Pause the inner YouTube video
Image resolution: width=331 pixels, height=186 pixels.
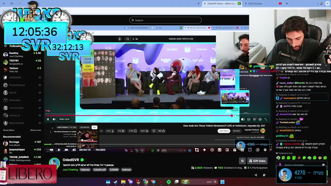tap(48, 119)
